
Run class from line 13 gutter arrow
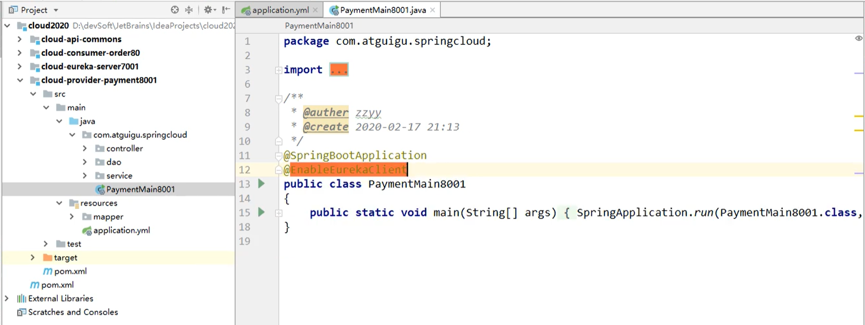[x=261, y=184]
